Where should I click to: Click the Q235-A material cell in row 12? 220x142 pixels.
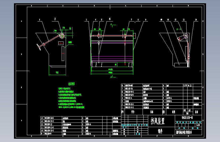pos(88,124)
